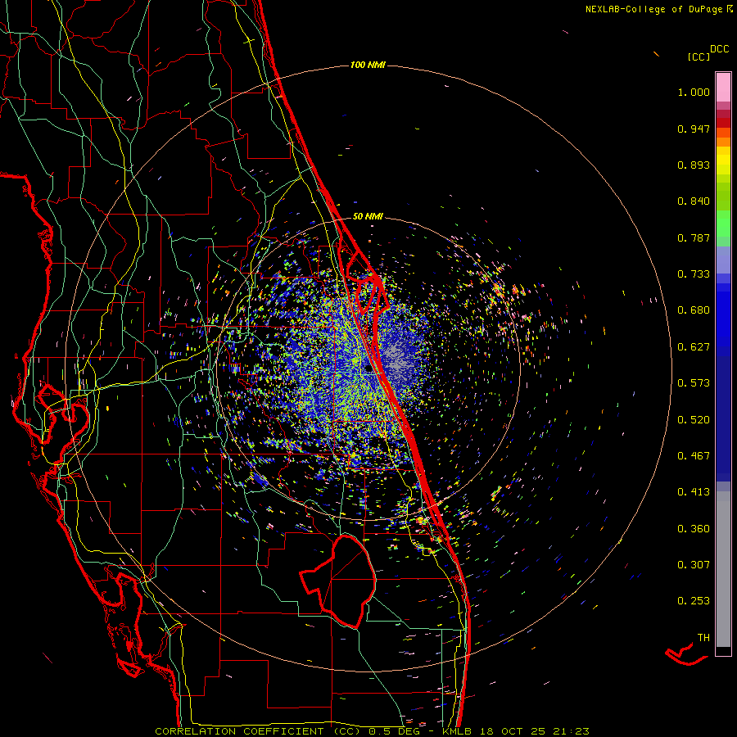Select the 0.253 color scale value
Viewport: 737px width, 737px height.
(x=694, y=601)
